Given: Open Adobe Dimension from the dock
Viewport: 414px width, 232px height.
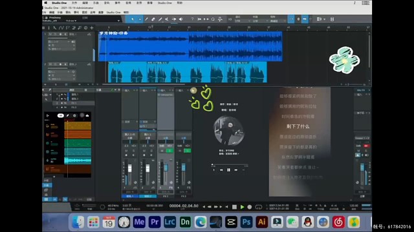Looking at the screenshot, I should (x=185, y=222).
